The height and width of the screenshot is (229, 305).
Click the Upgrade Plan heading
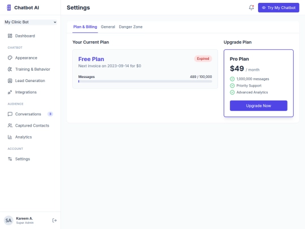point(237,42)
